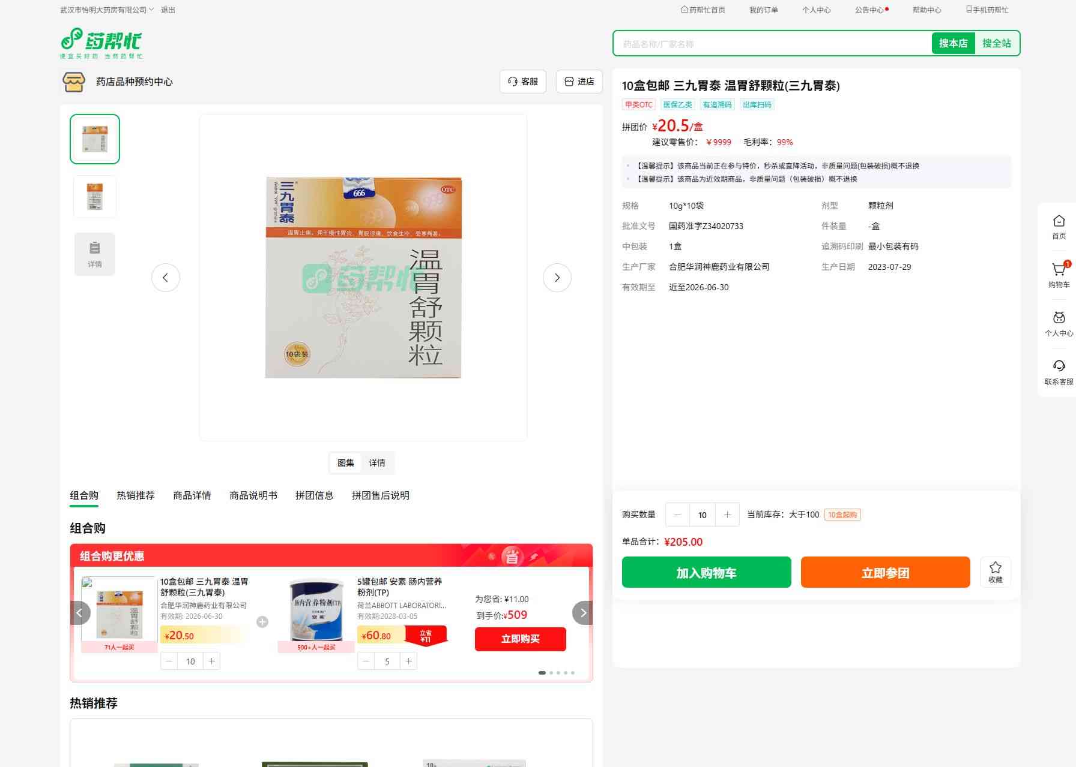The height and width of the screenshot is (767, 1076).
Task: Advance combo deals carousel with right chevron
Action: coord(582,613)
